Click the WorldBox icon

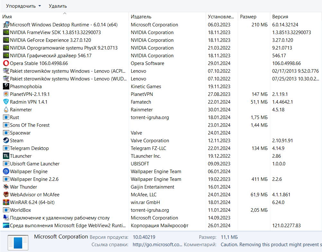pyautogui.click(x=6, y=210)
